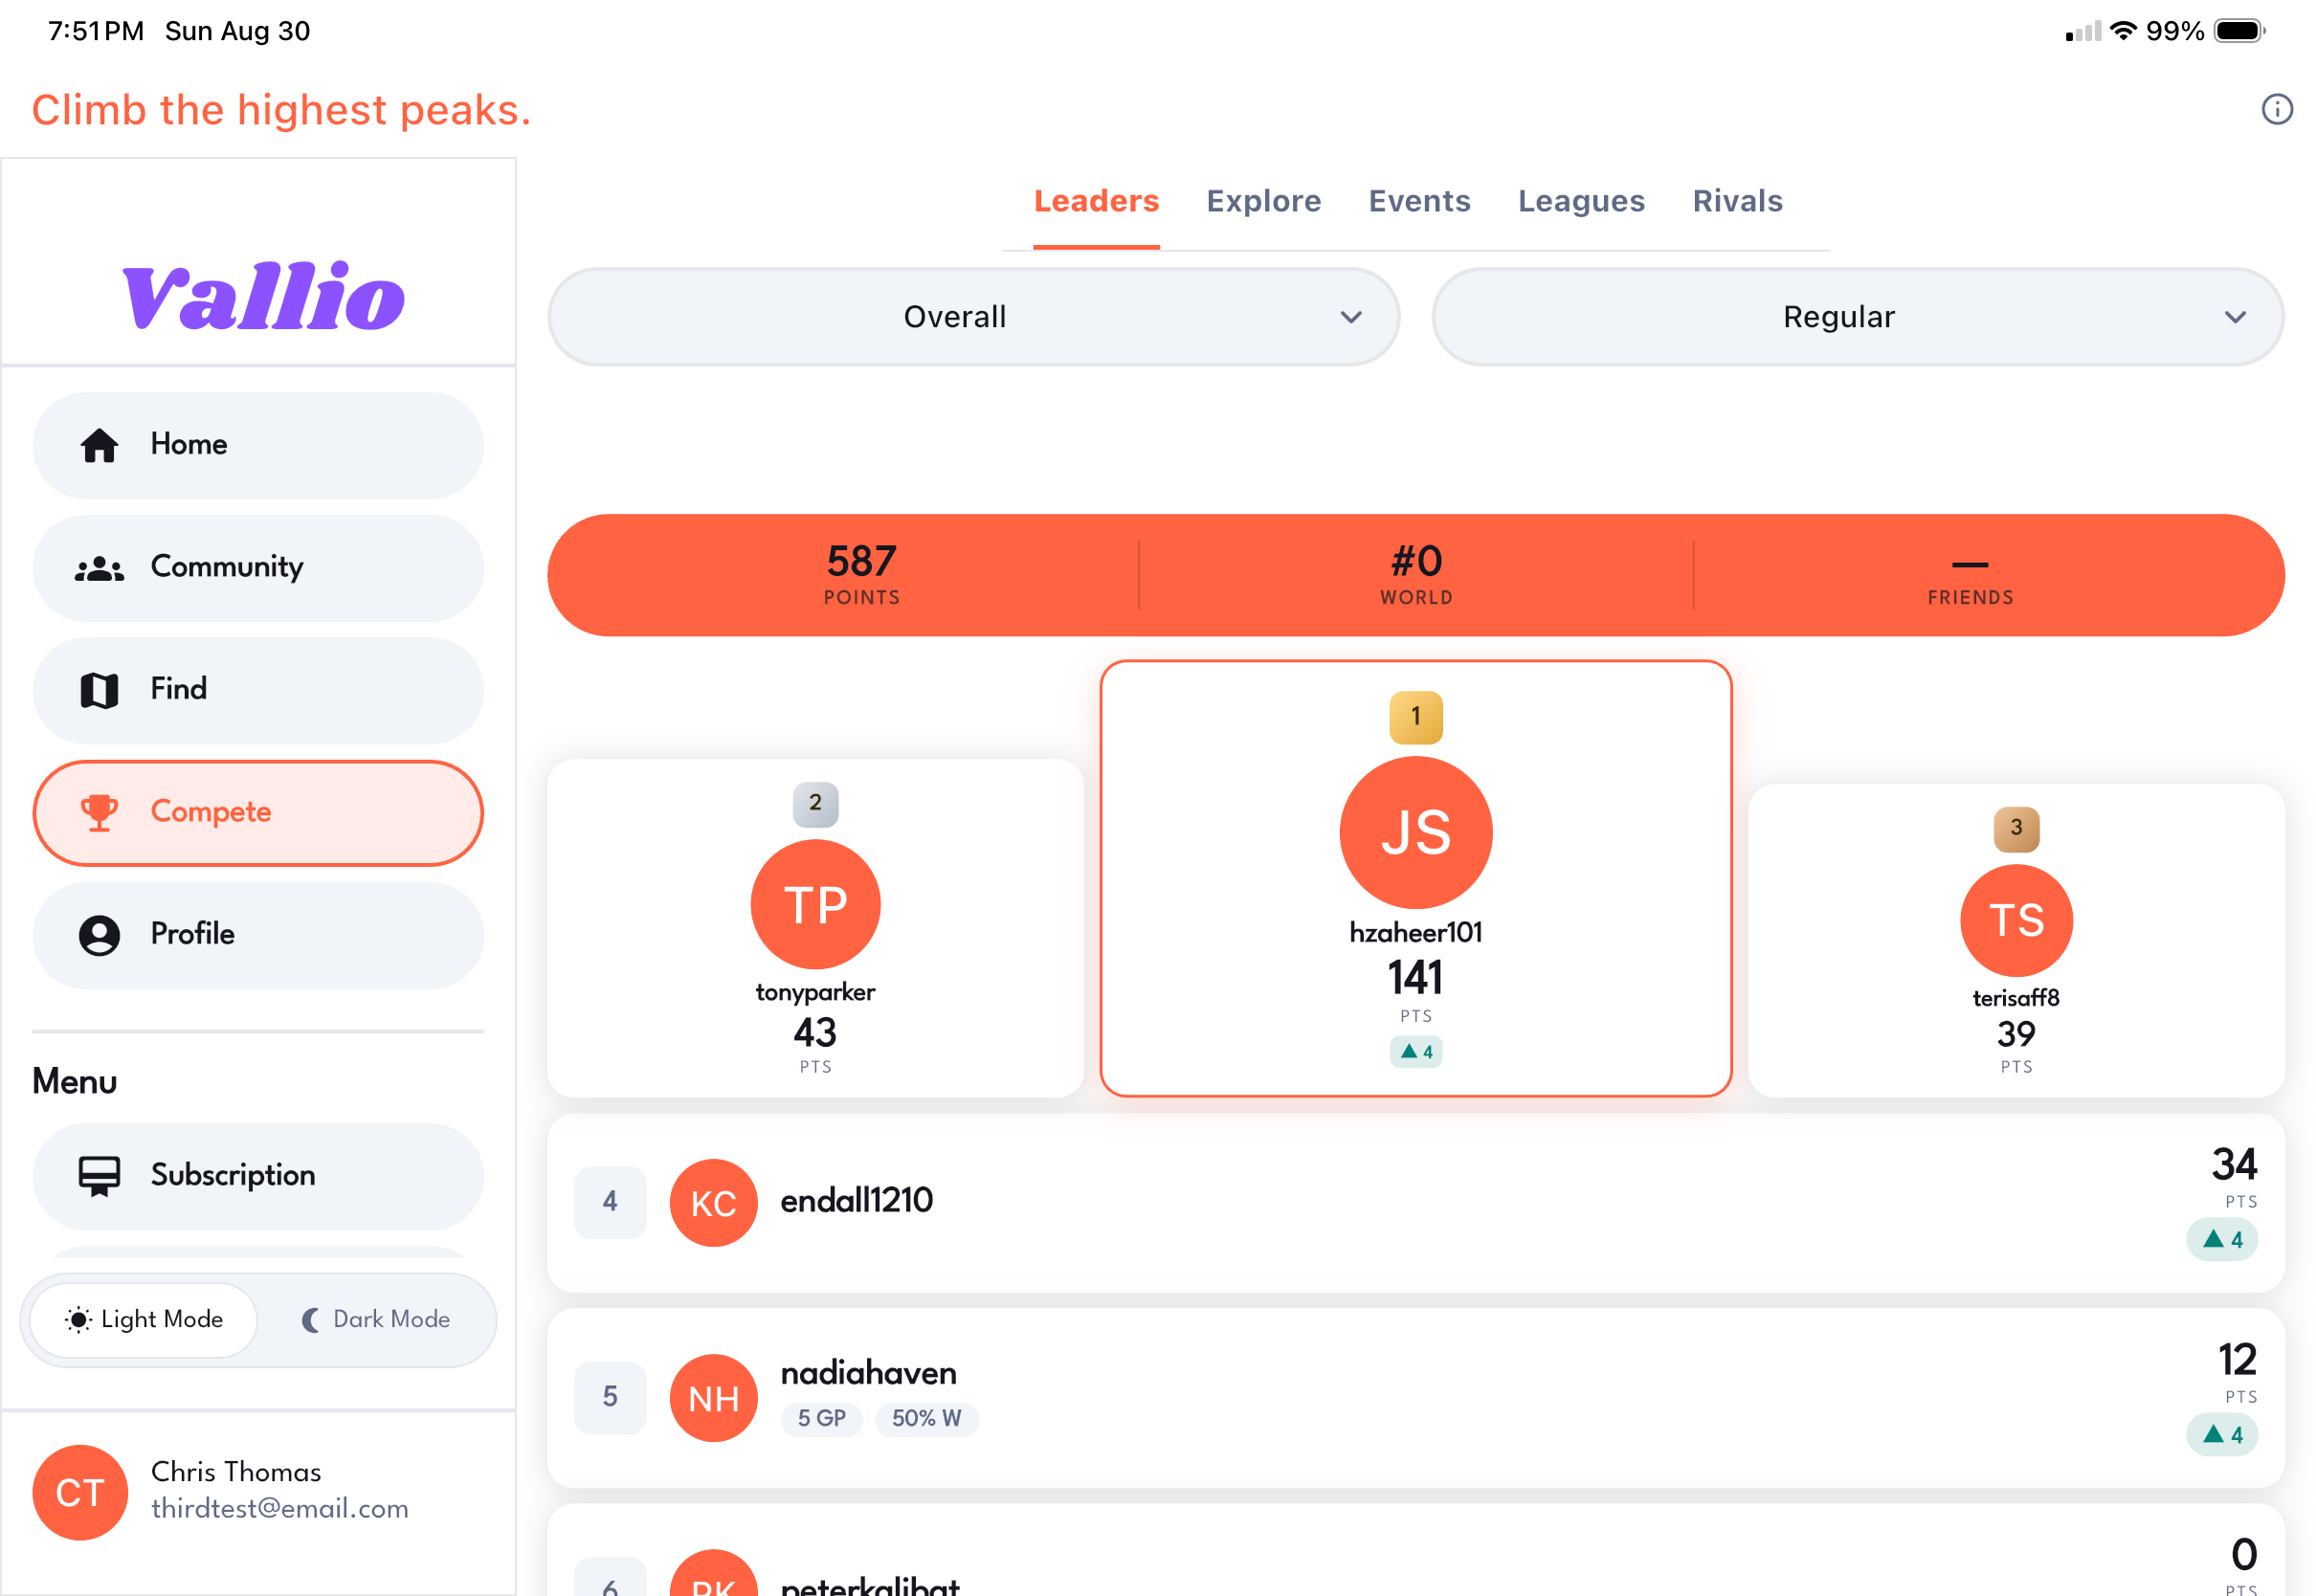
Task: Click the Compete trophy icon
Action: pyautogui.click(x=99, y=813)
